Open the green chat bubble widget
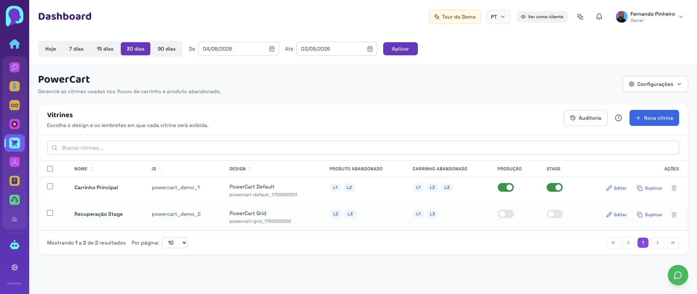 (678, 275)
